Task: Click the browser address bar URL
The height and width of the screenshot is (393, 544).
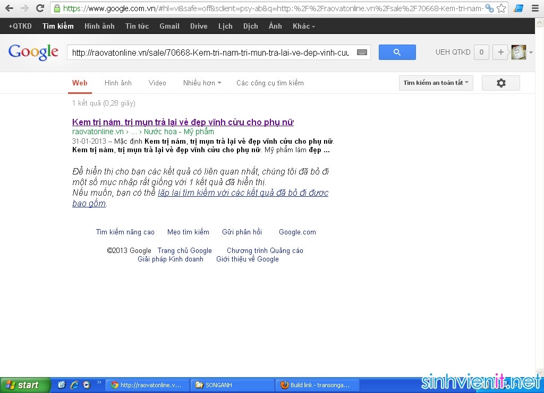Action: (273, 8)
